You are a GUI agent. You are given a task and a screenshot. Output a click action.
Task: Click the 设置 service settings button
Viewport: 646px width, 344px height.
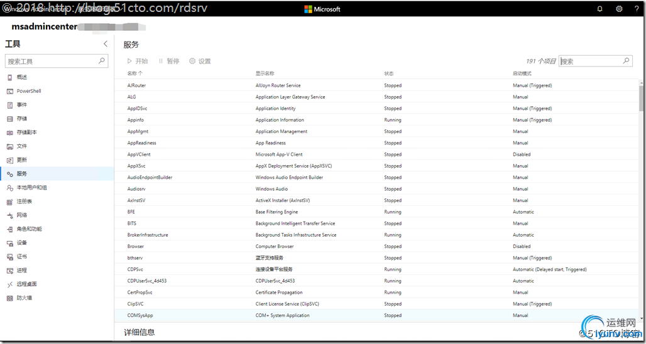(200, 61)
